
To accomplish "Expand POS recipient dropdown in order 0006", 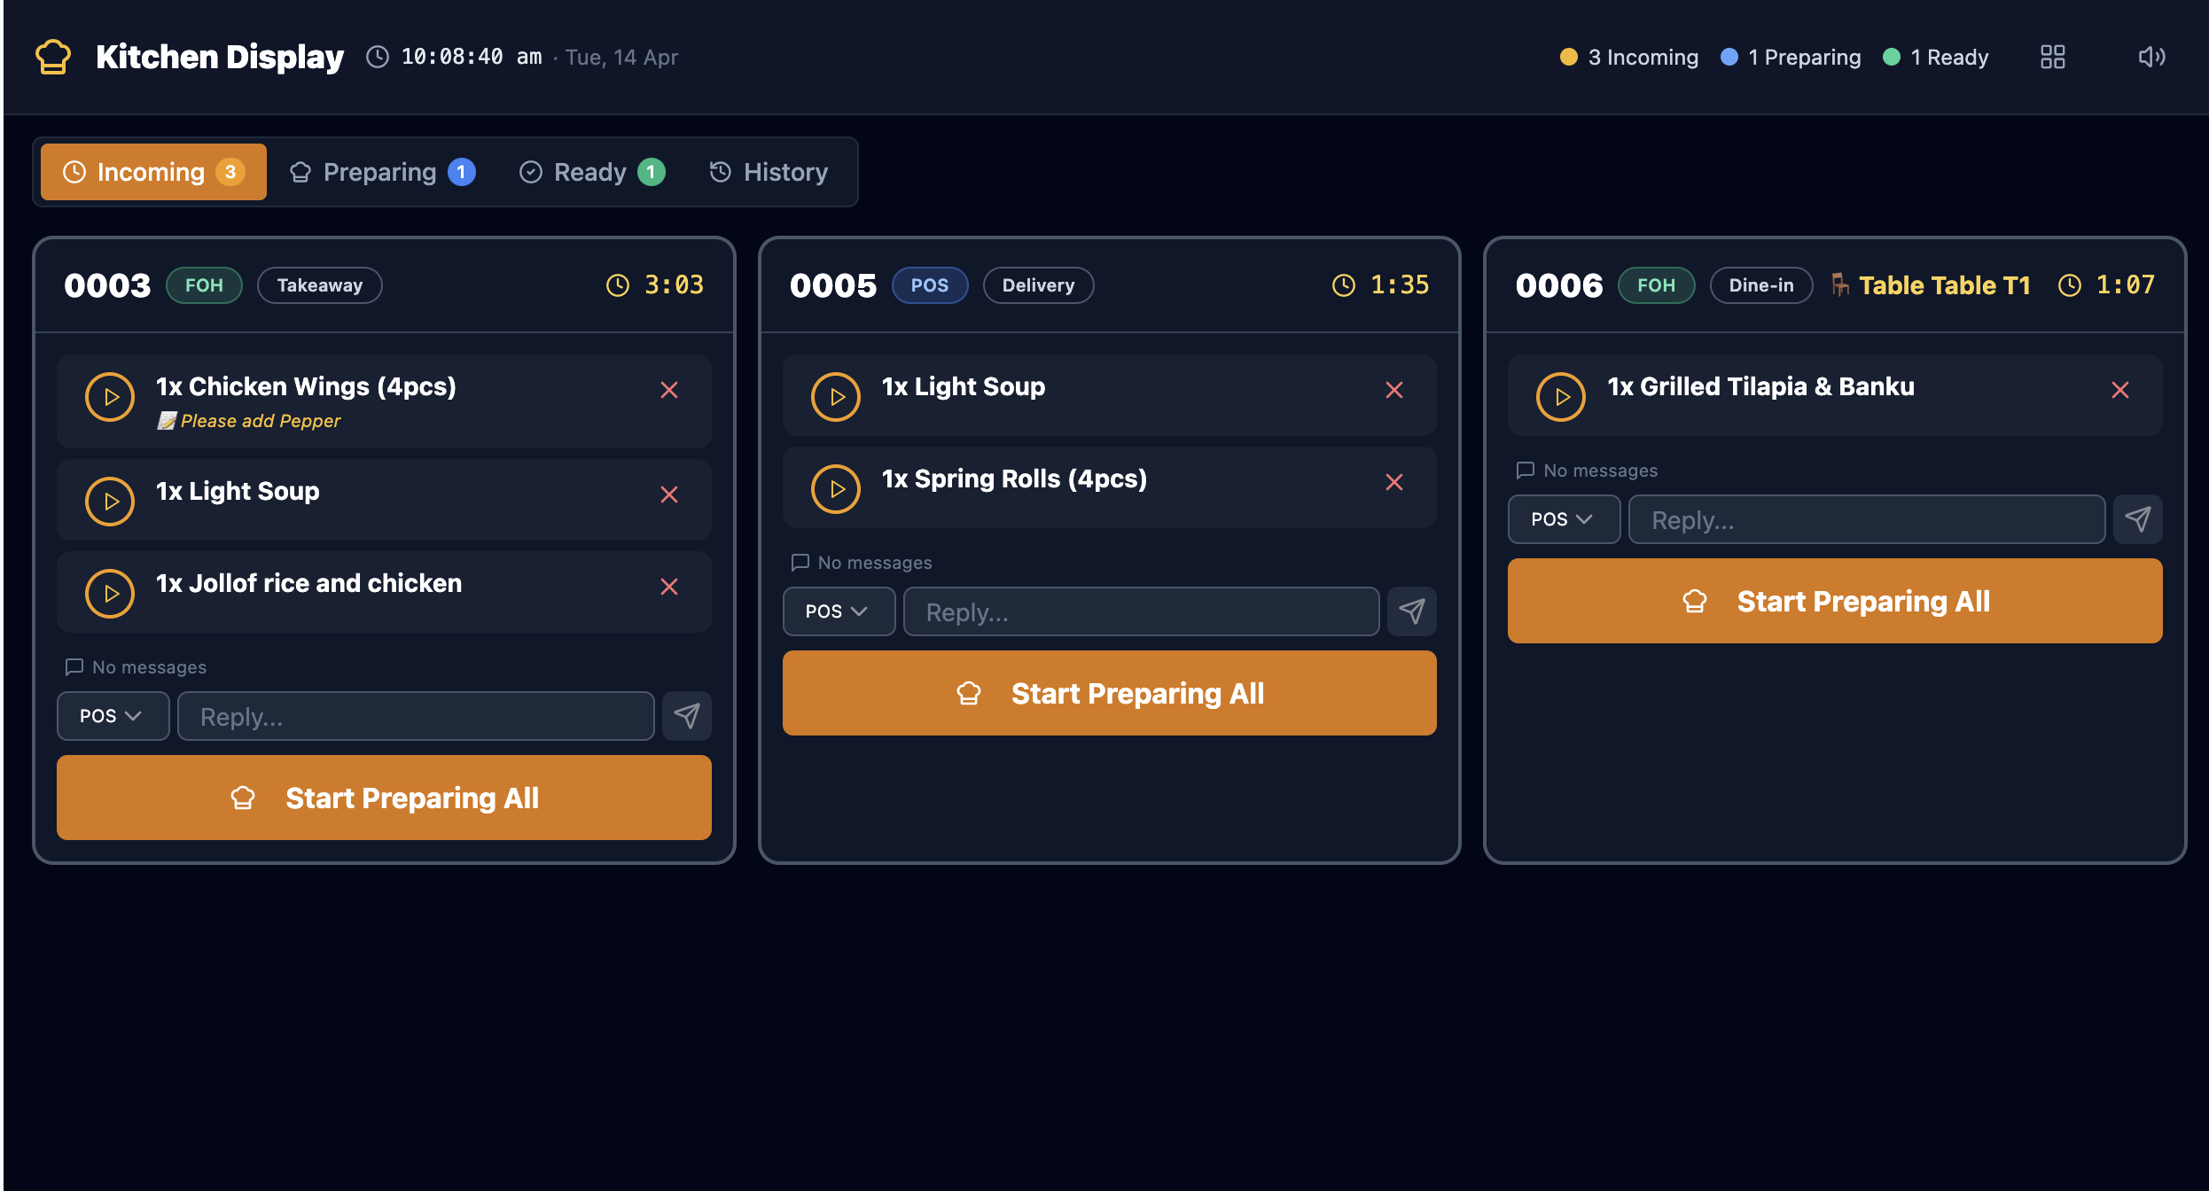I will [1564, 519].
